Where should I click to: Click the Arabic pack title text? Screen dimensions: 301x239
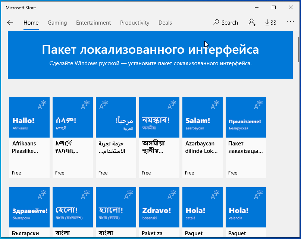[x=112, y=147]
